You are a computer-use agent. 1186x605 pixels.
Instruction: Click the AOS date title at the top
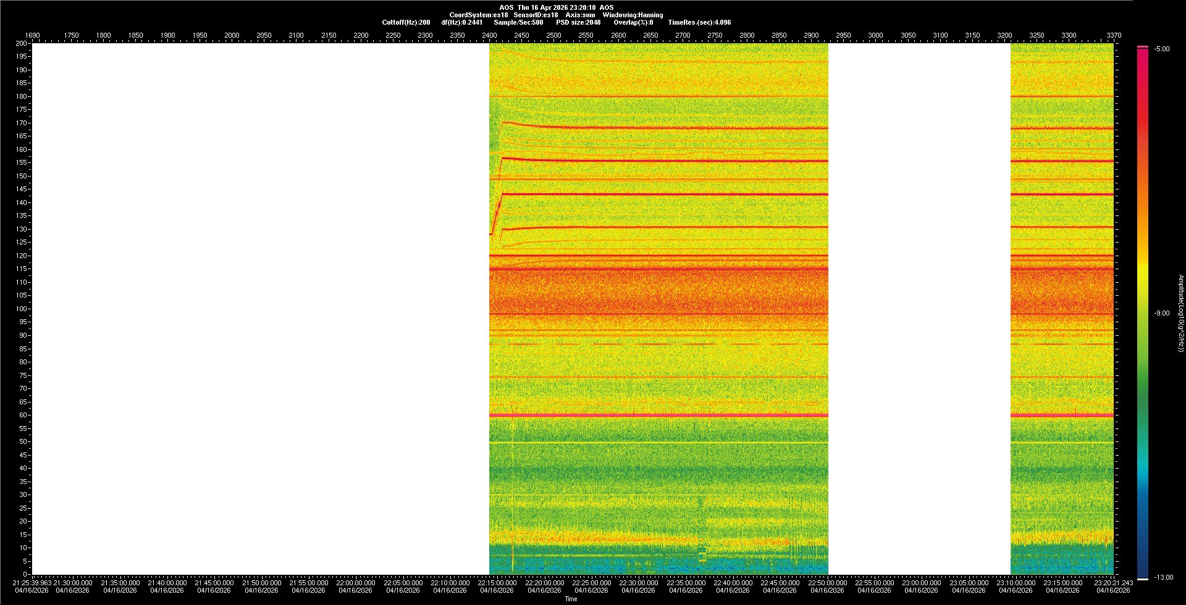tap(556, 7)
